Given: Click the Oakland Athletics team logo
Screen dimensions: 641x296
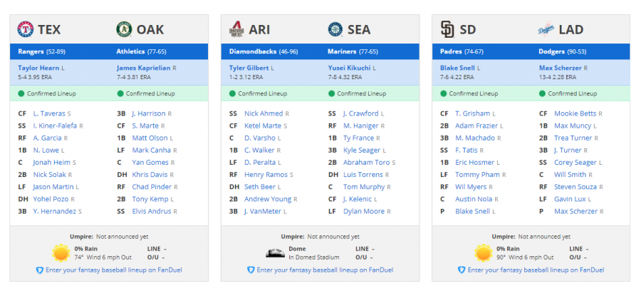Looking at the screenshot, I should point(124,29).
